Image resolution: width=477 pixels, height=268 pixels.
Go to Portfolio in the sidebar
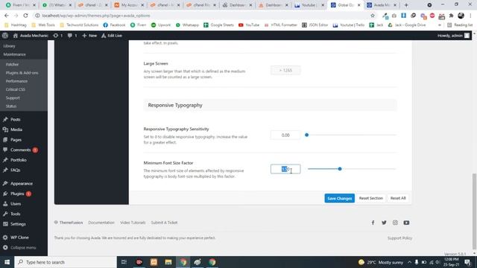[x=18, y=160]
